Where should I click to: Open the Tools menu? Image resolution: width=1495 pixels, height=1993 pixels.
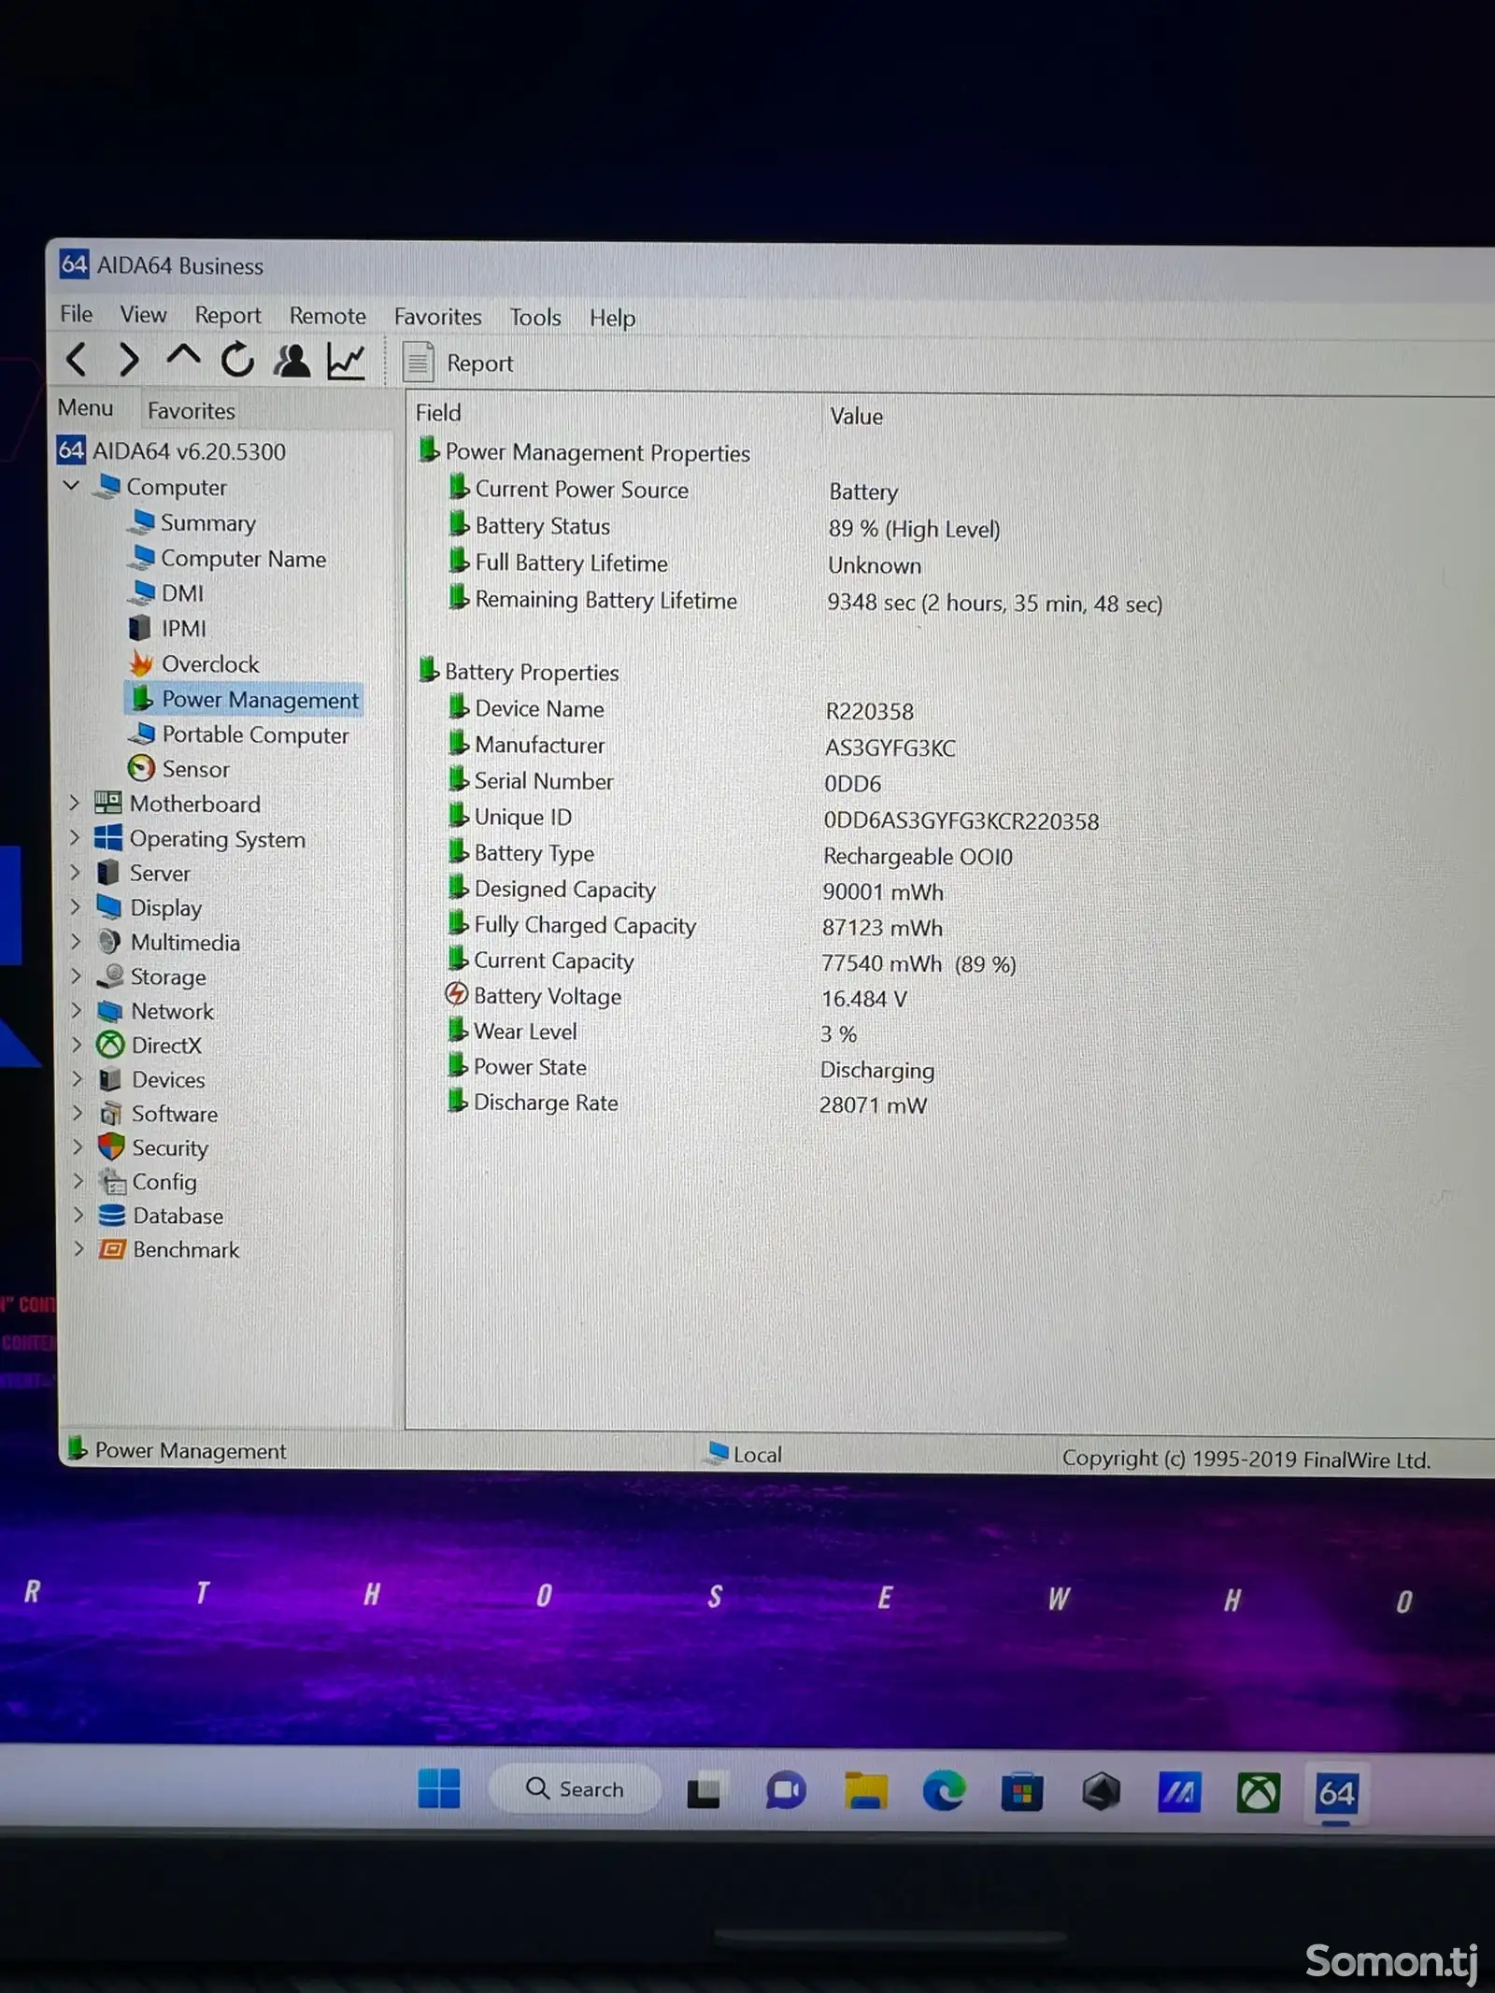pyautogui.click(x=535, y=318)
